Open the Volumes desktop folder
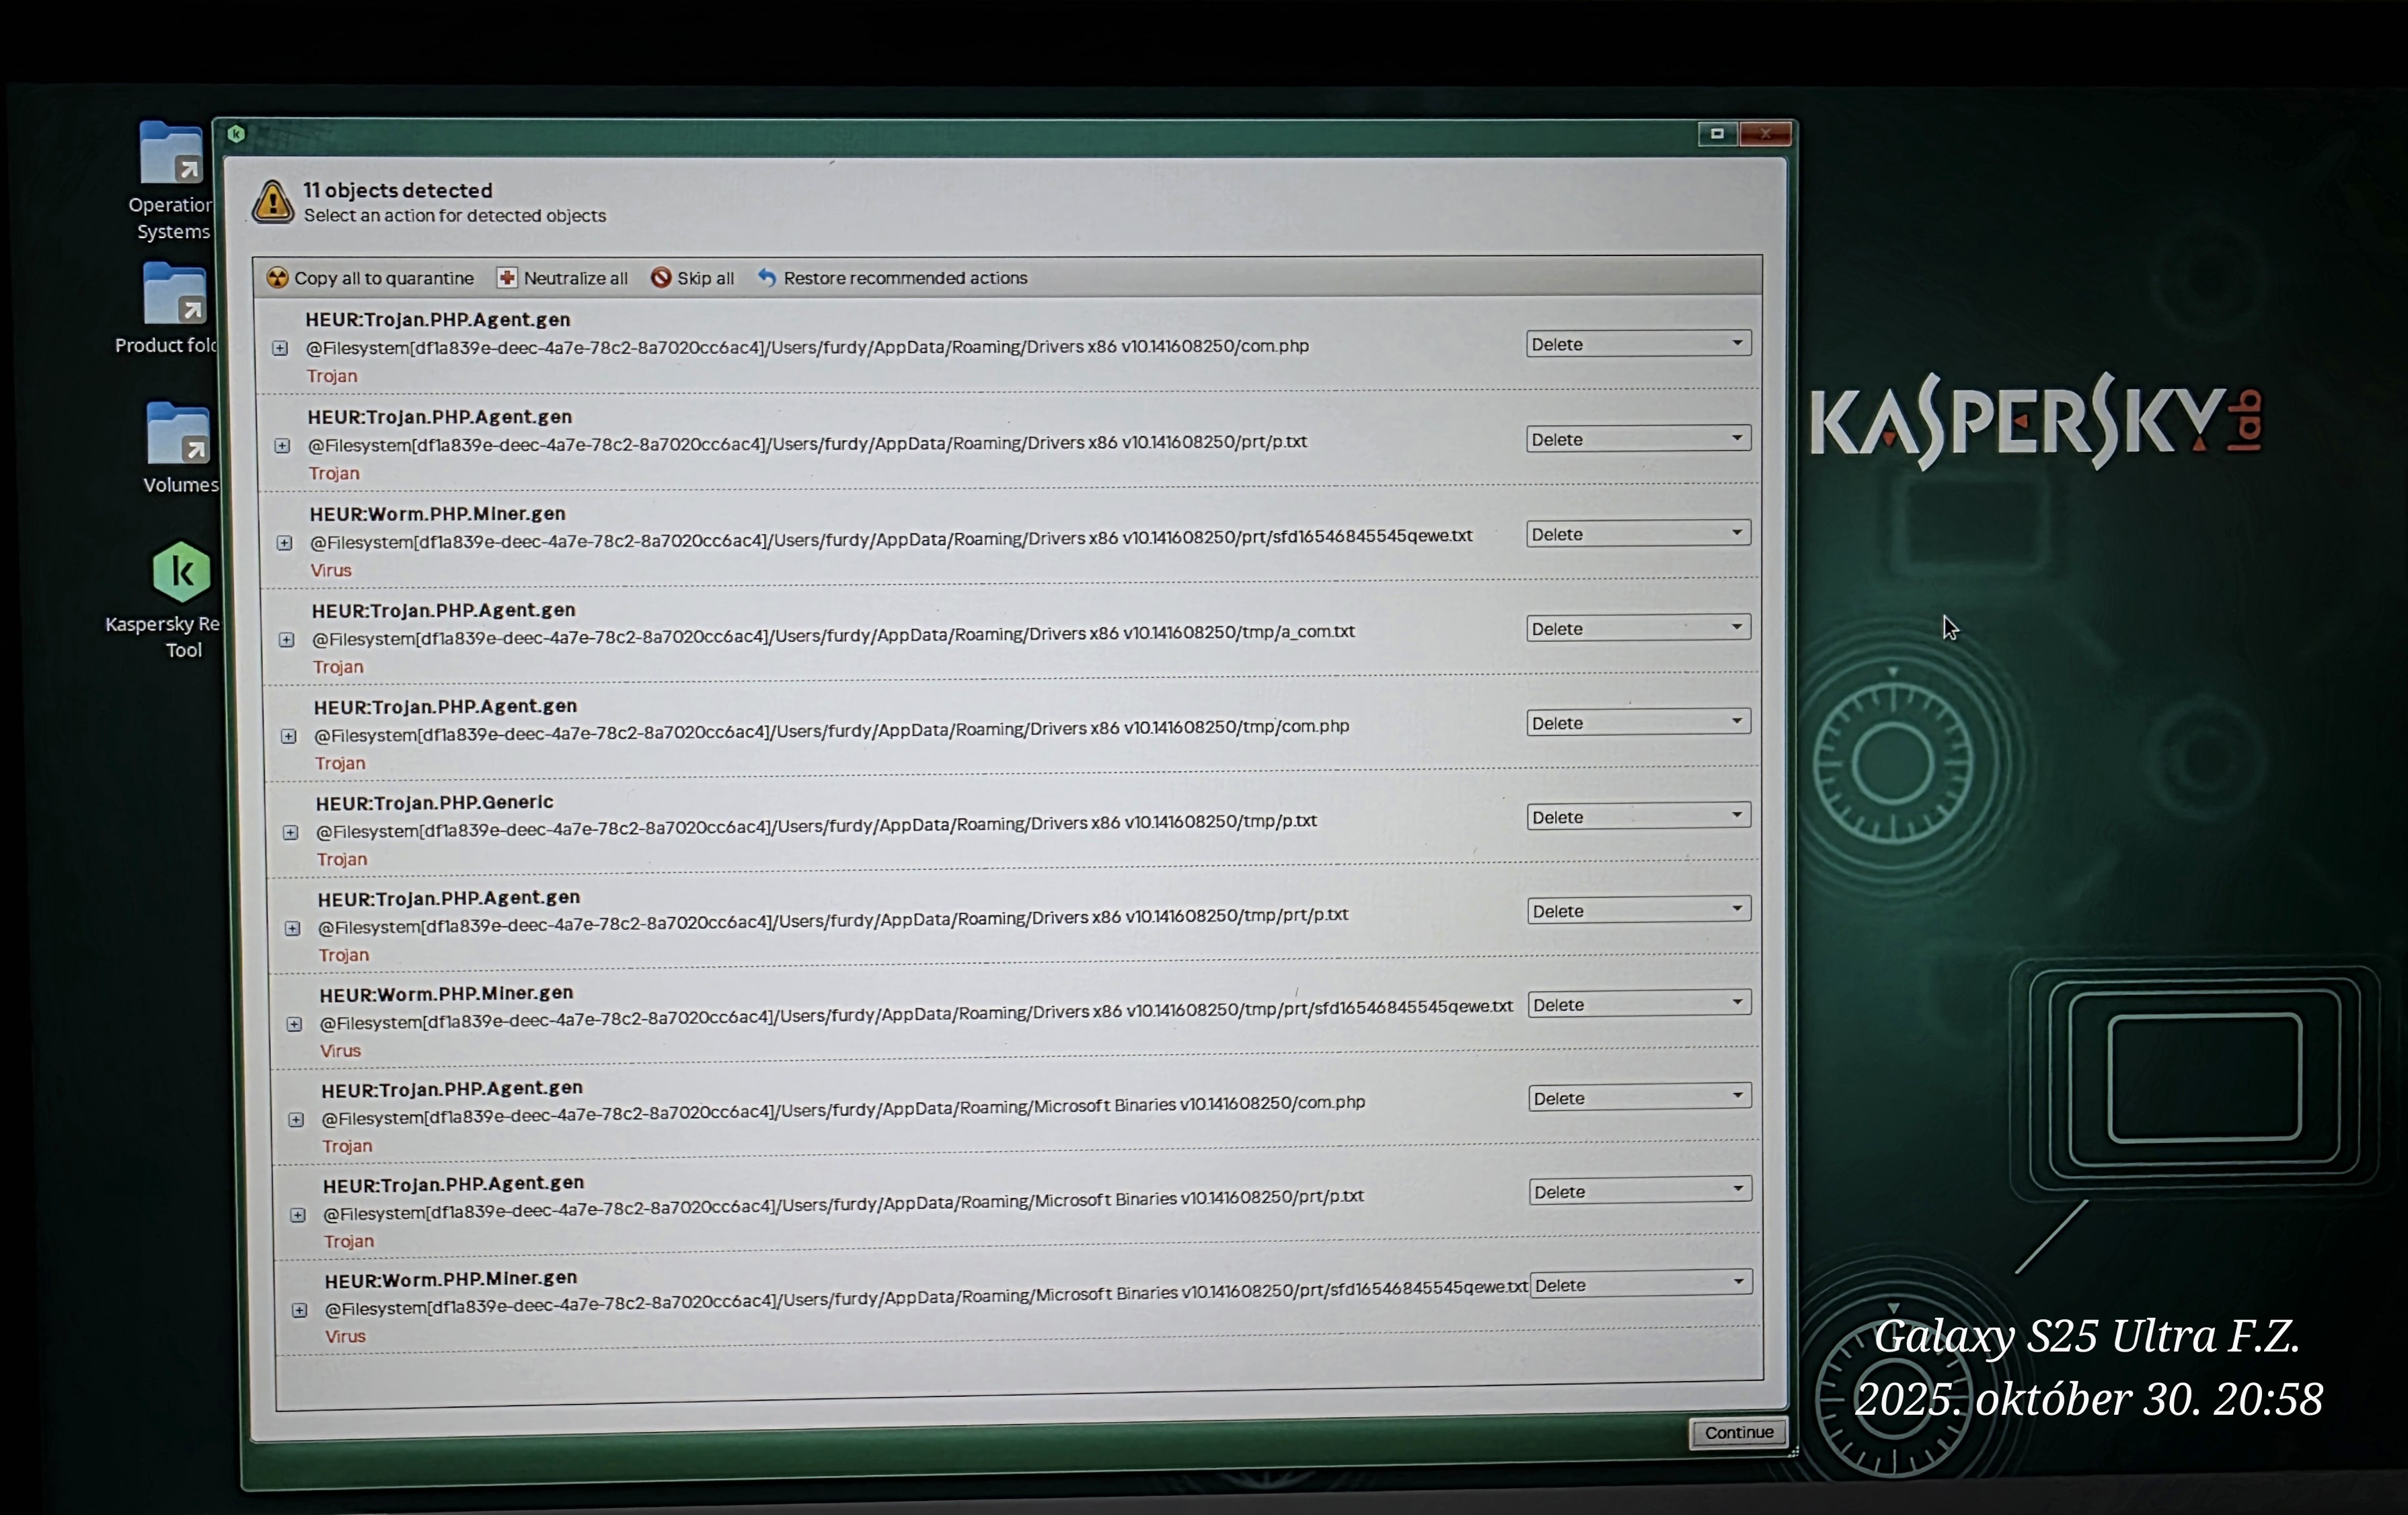Viewport: 2408px width, 1515px height. 178,435
